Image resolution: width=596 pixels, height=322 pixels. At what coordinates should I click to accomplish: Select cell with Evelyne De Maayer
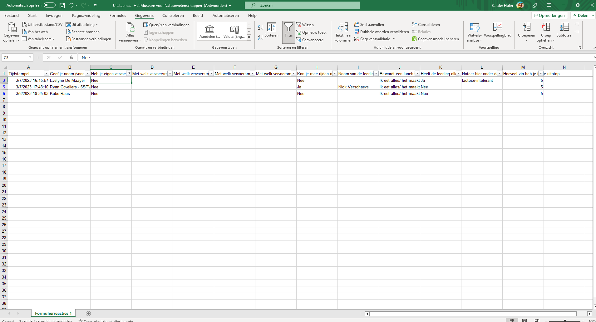click(x=70, y=80)
